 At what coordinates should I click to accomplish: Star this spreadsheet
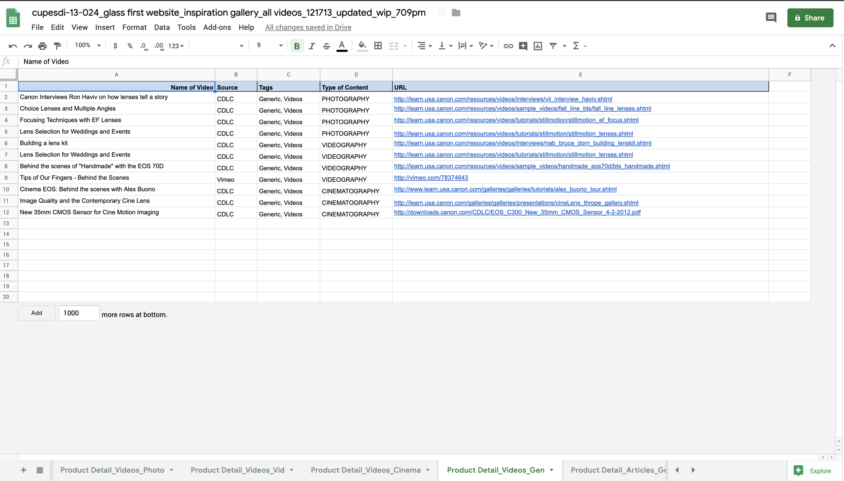pos(441,13)
